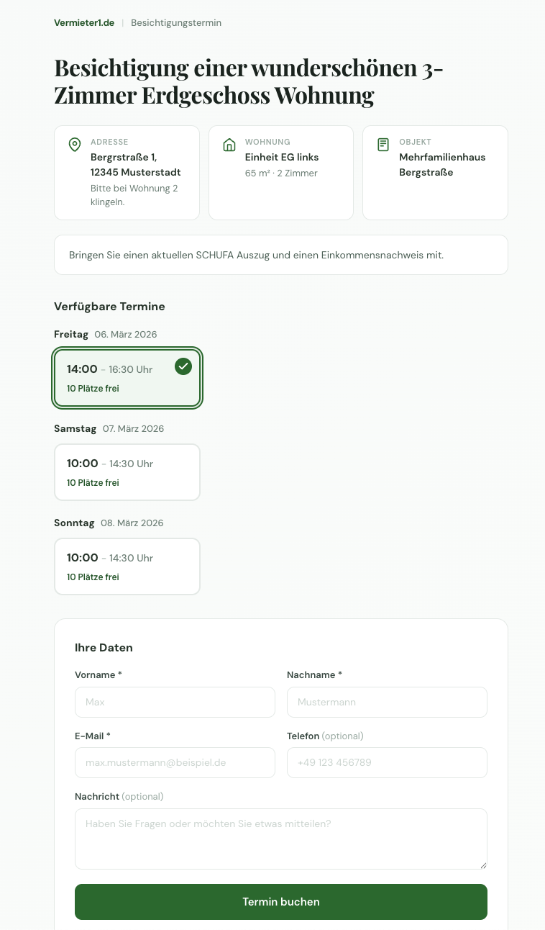Screen dimensions: 545x930
Task: Click inside the Nachricht text area
Action: (280, 839)
